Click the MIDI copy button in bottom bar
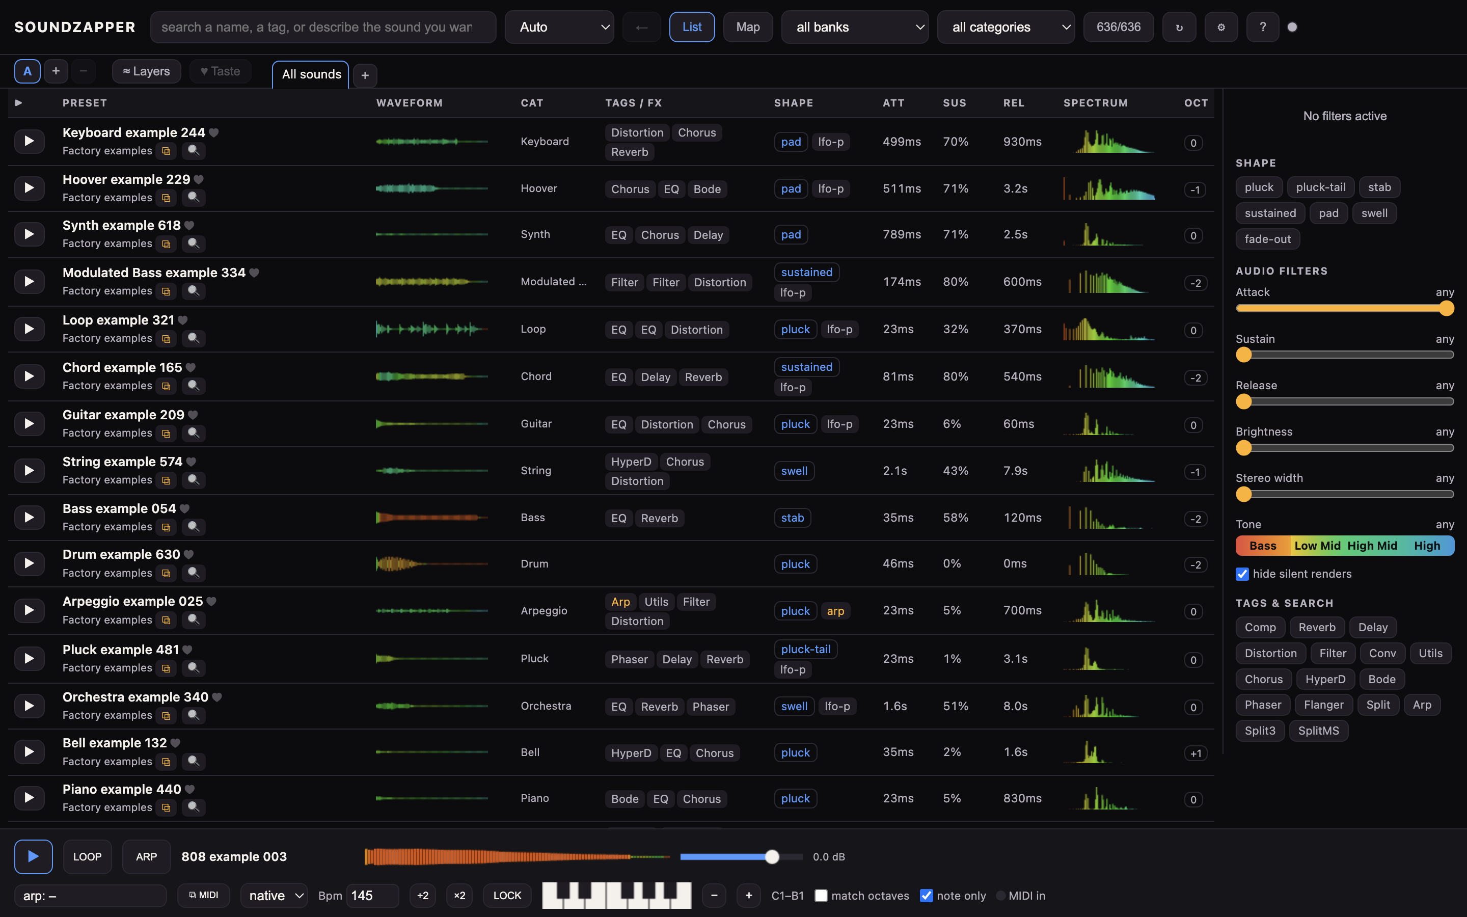This screenshot has width=1467, height=917. (204, 895)
